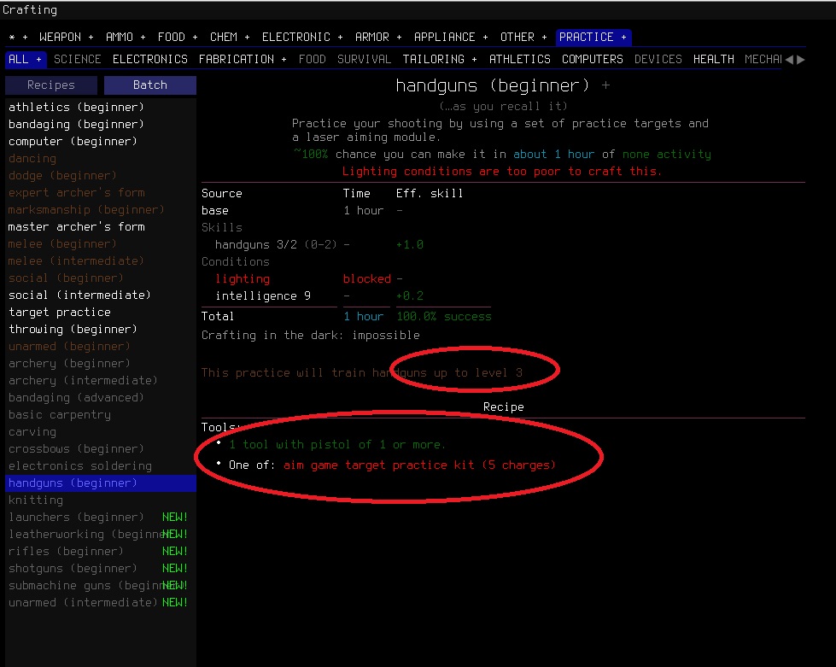The height and width of the screenshot is (667, 836).
Task: Select master archer's form recipe
Action: (101, 226)
